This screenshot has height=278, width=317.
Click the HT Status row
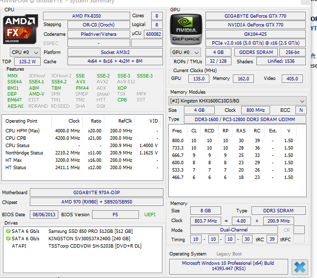82,168
